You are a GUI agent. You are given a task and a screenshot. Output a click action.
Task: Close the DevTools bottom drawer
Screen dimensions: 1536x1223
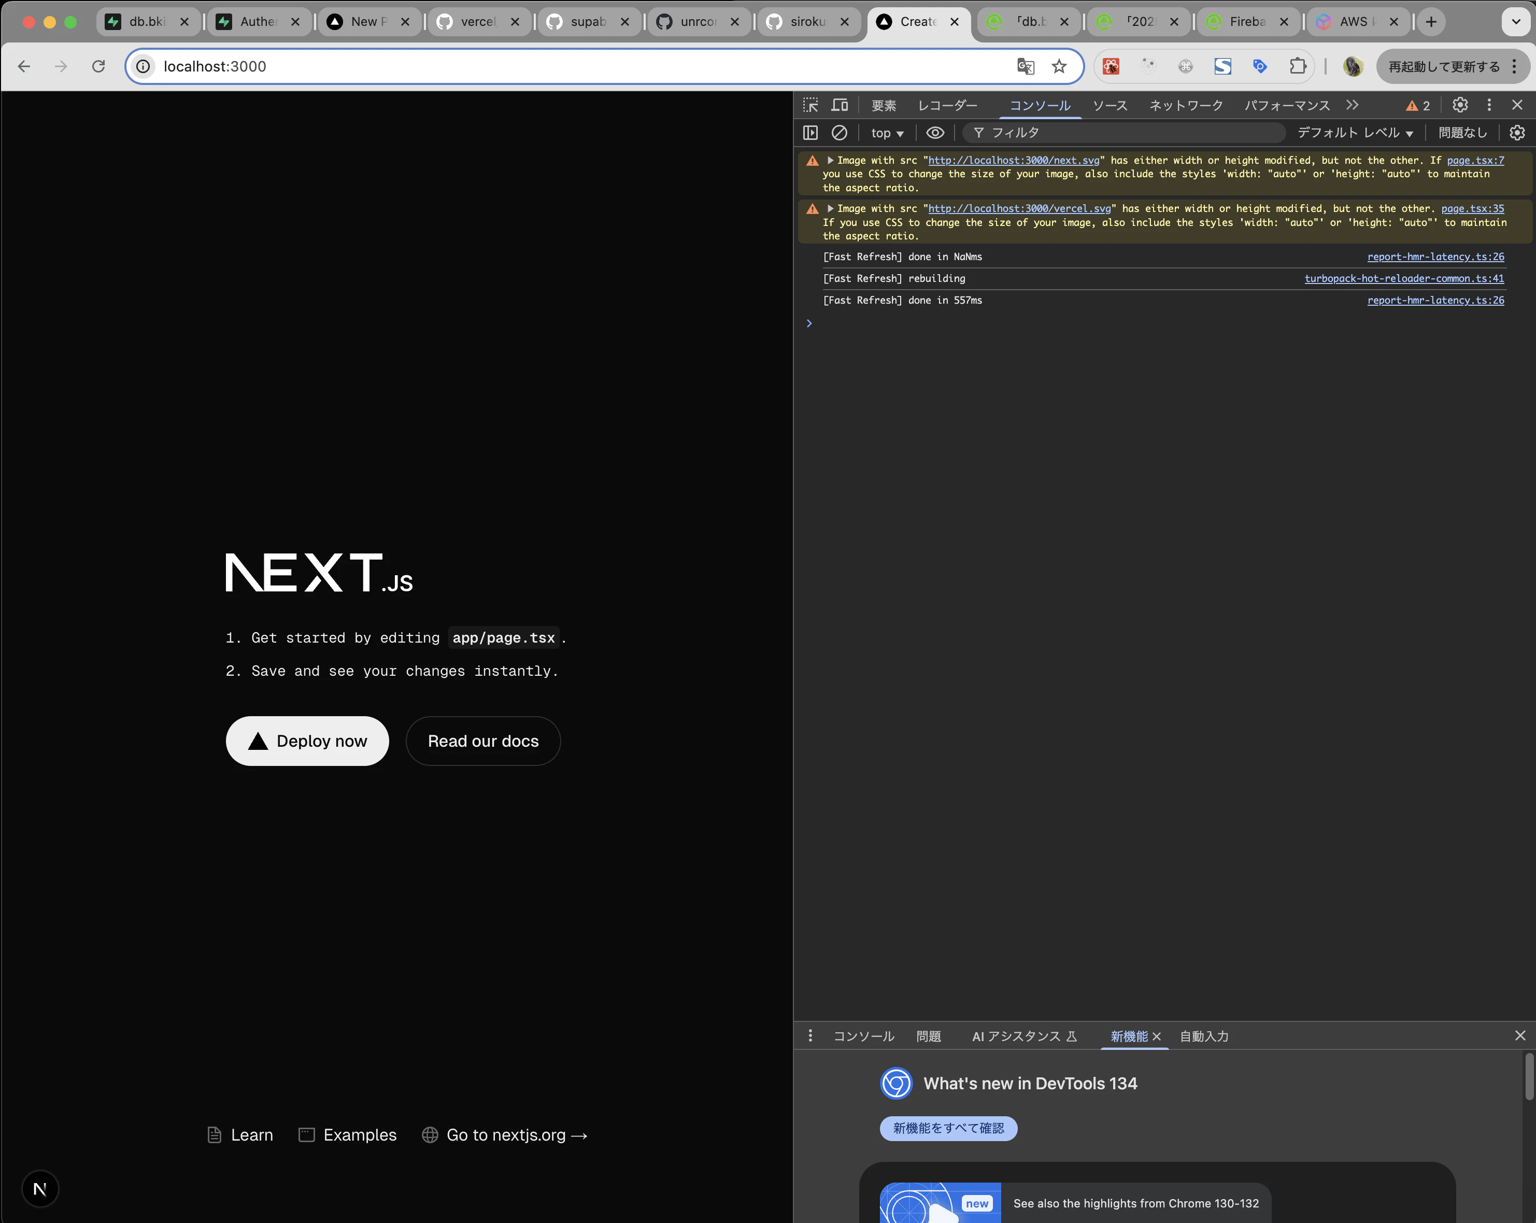(x=1519, y=1036)
